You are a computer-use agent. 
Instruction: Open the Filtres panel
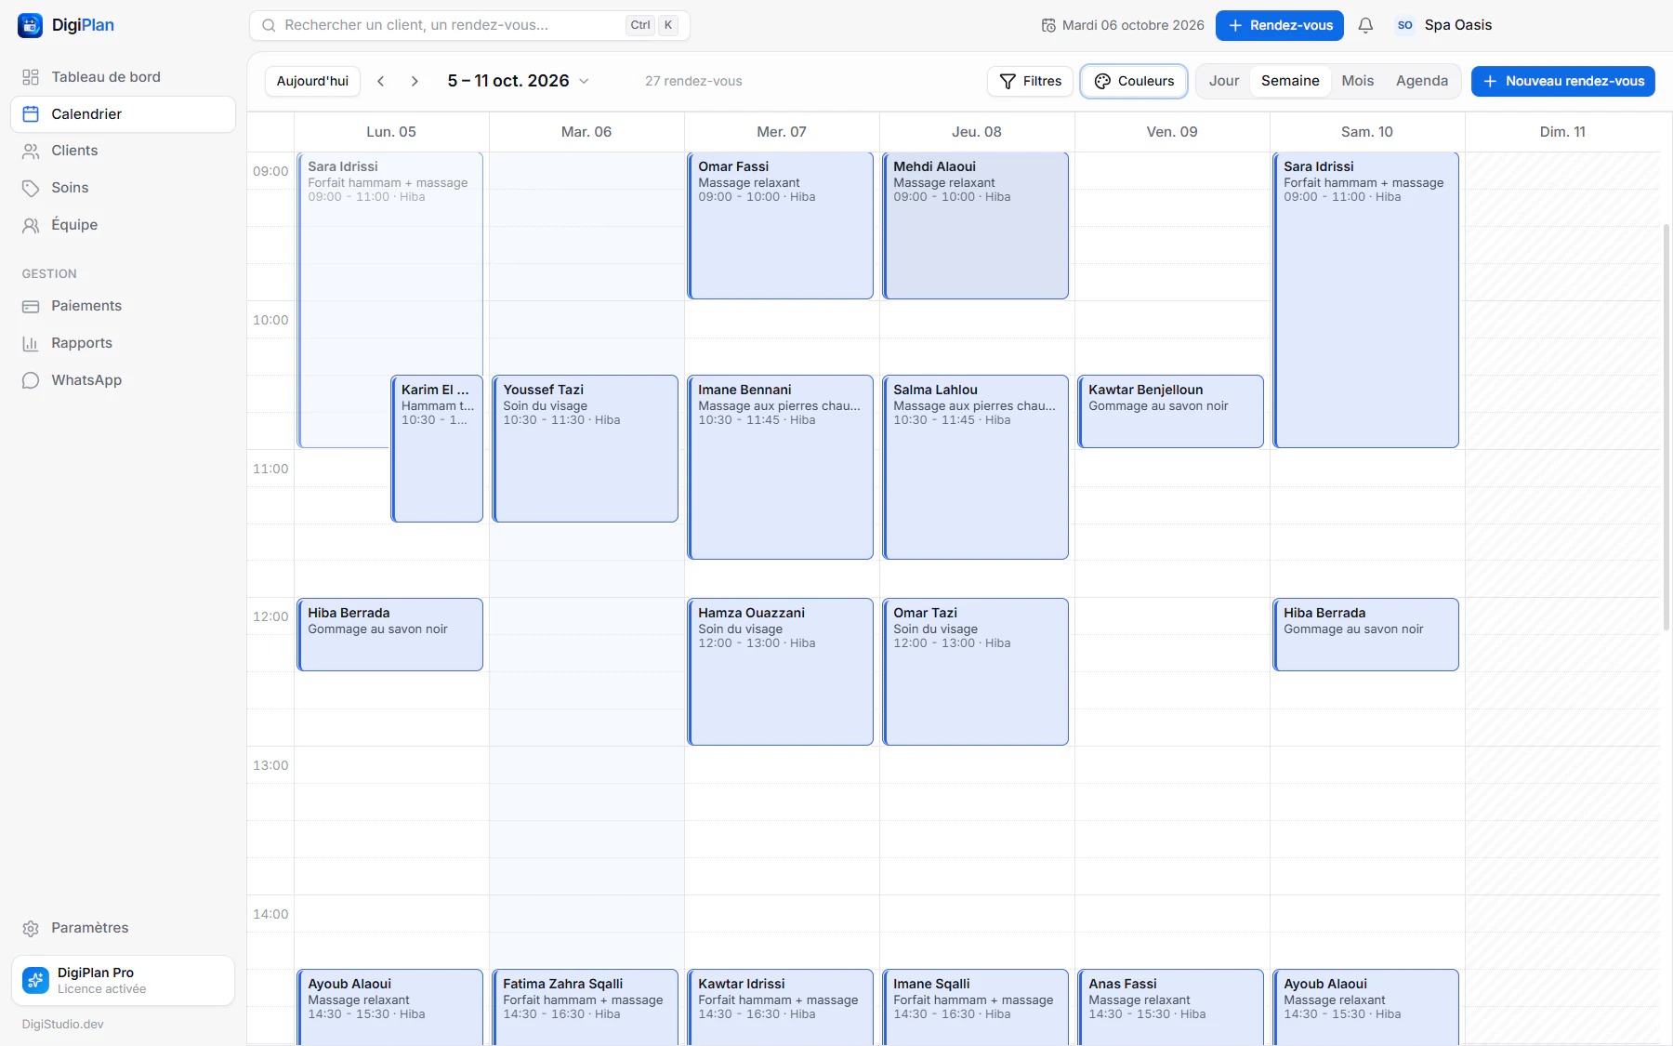click(1030, 81)
